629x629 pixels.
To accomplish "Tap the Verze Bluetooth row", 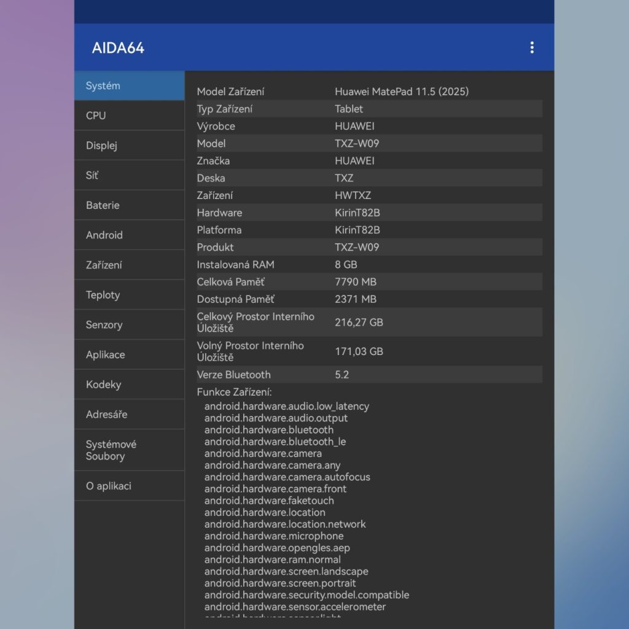I will pos(369,375).
